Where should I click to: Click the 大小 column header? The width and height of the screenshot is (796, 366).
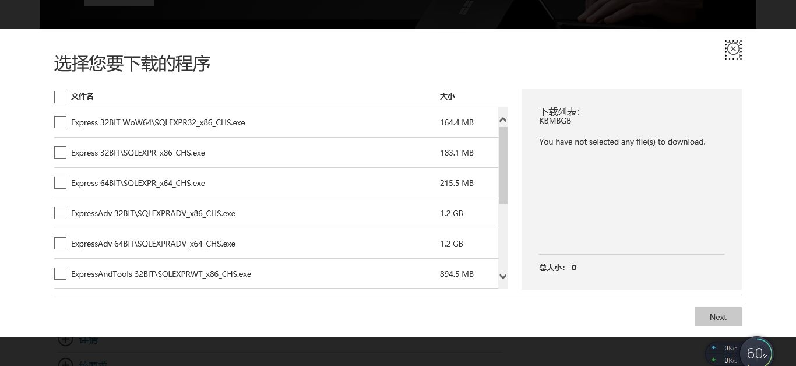(x=447, y=96)
